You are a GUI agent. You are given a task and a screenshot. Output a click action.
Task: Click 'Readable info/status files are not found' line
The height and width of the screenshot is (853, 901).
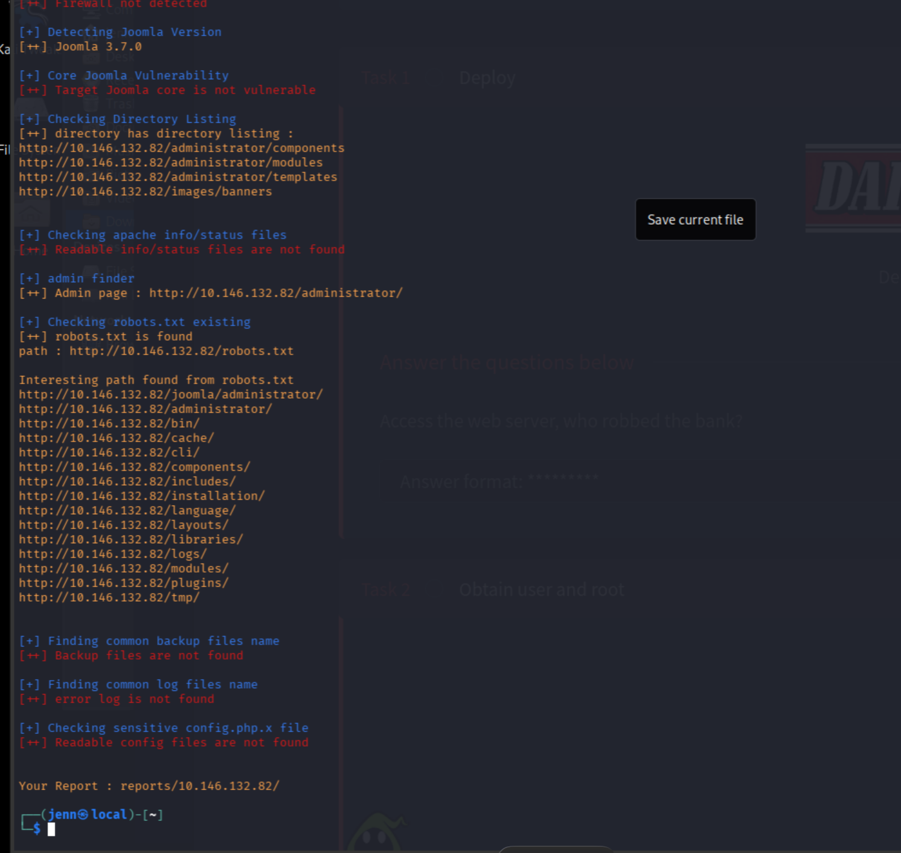[182, 249]
